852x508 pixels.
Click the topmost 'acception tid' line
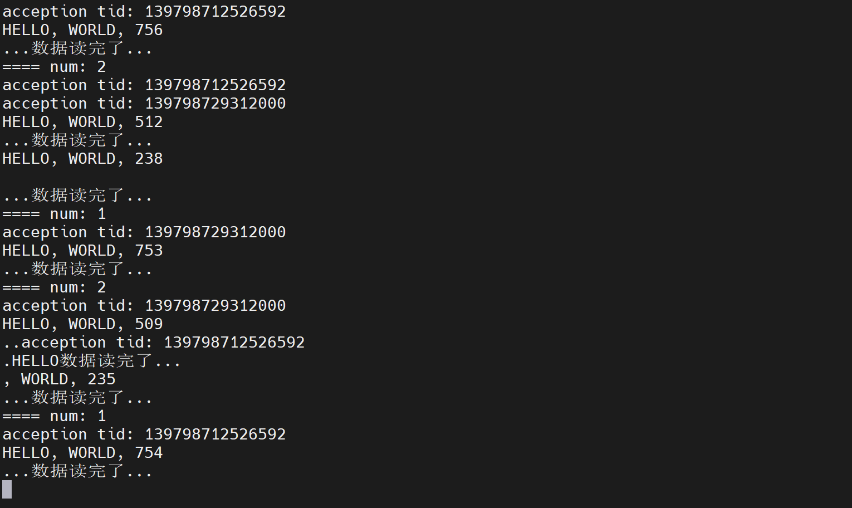click(x=144, y=12)
